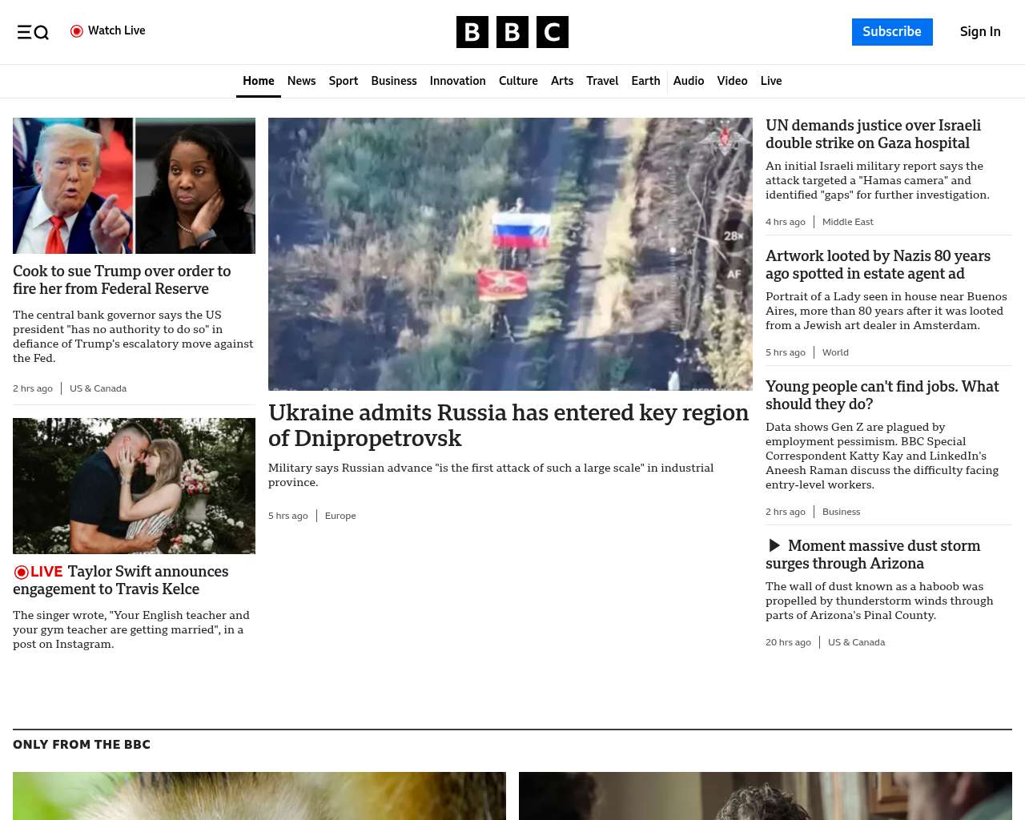Click 'An initial Israeli military report' summary
Screen dimensions: 1025x820
pos(878,180)
